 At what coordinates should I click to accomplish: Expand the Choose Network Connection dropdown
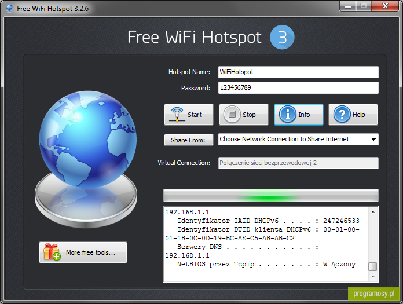(x=298, y=140)
